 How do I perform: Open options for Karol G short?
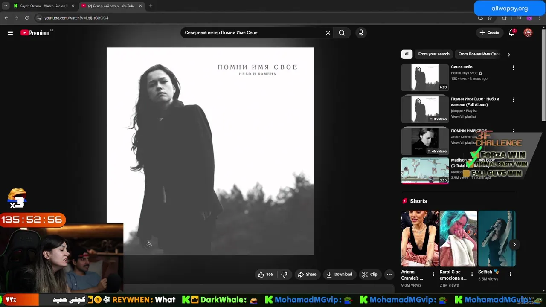[472, 274]
